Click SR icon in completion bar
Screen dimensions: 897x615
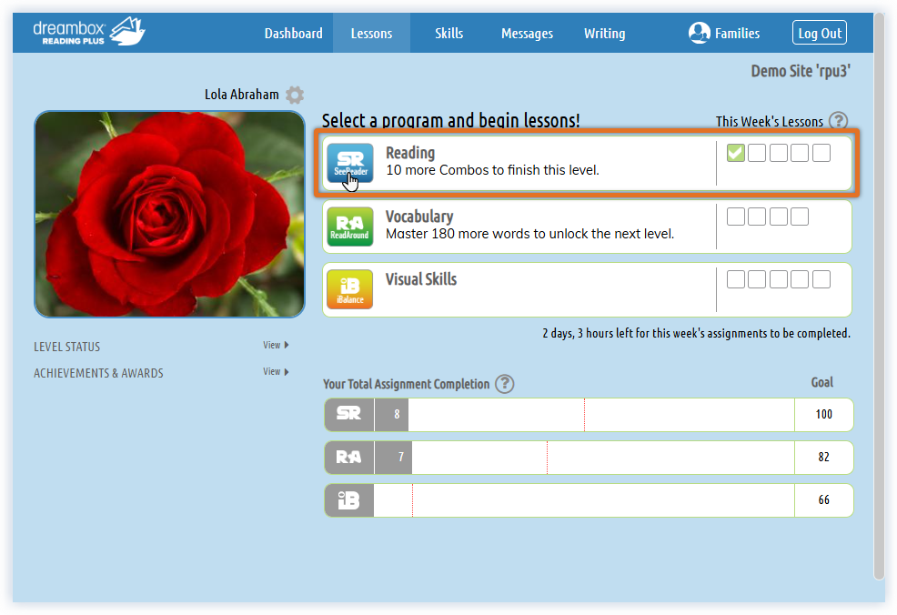pos(349,414)
